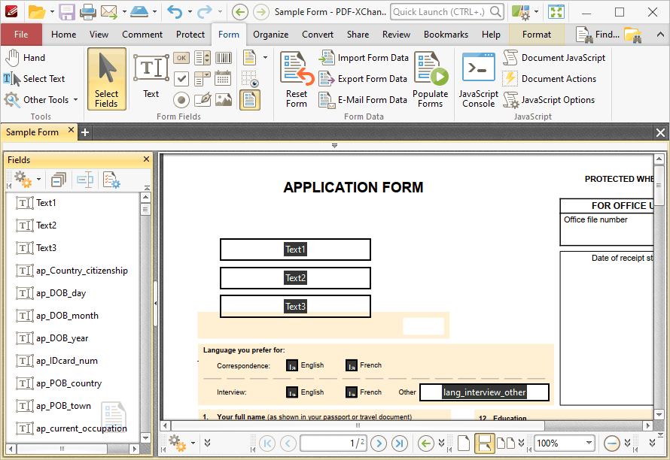Open the zoom level dropdown

[589, 443]
